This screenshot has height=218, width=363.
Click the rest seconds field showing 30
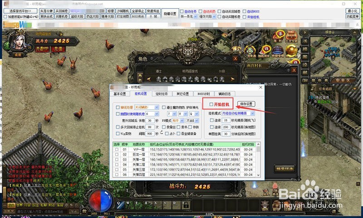[150, 121]
